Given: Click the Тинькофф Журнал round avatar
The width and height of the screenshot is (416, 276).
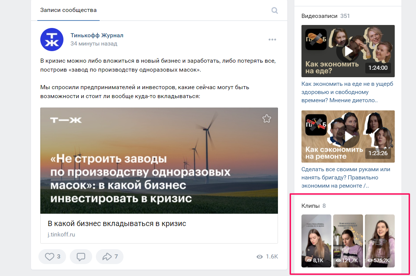Looking at the screenshot, I should 52,39.
